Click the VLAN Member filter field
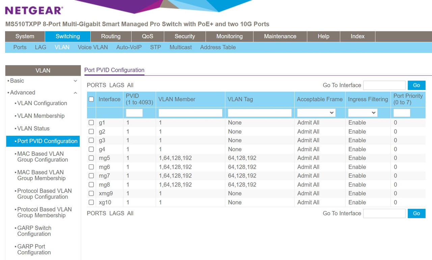 pyautogui.click(x=190, y=112)
